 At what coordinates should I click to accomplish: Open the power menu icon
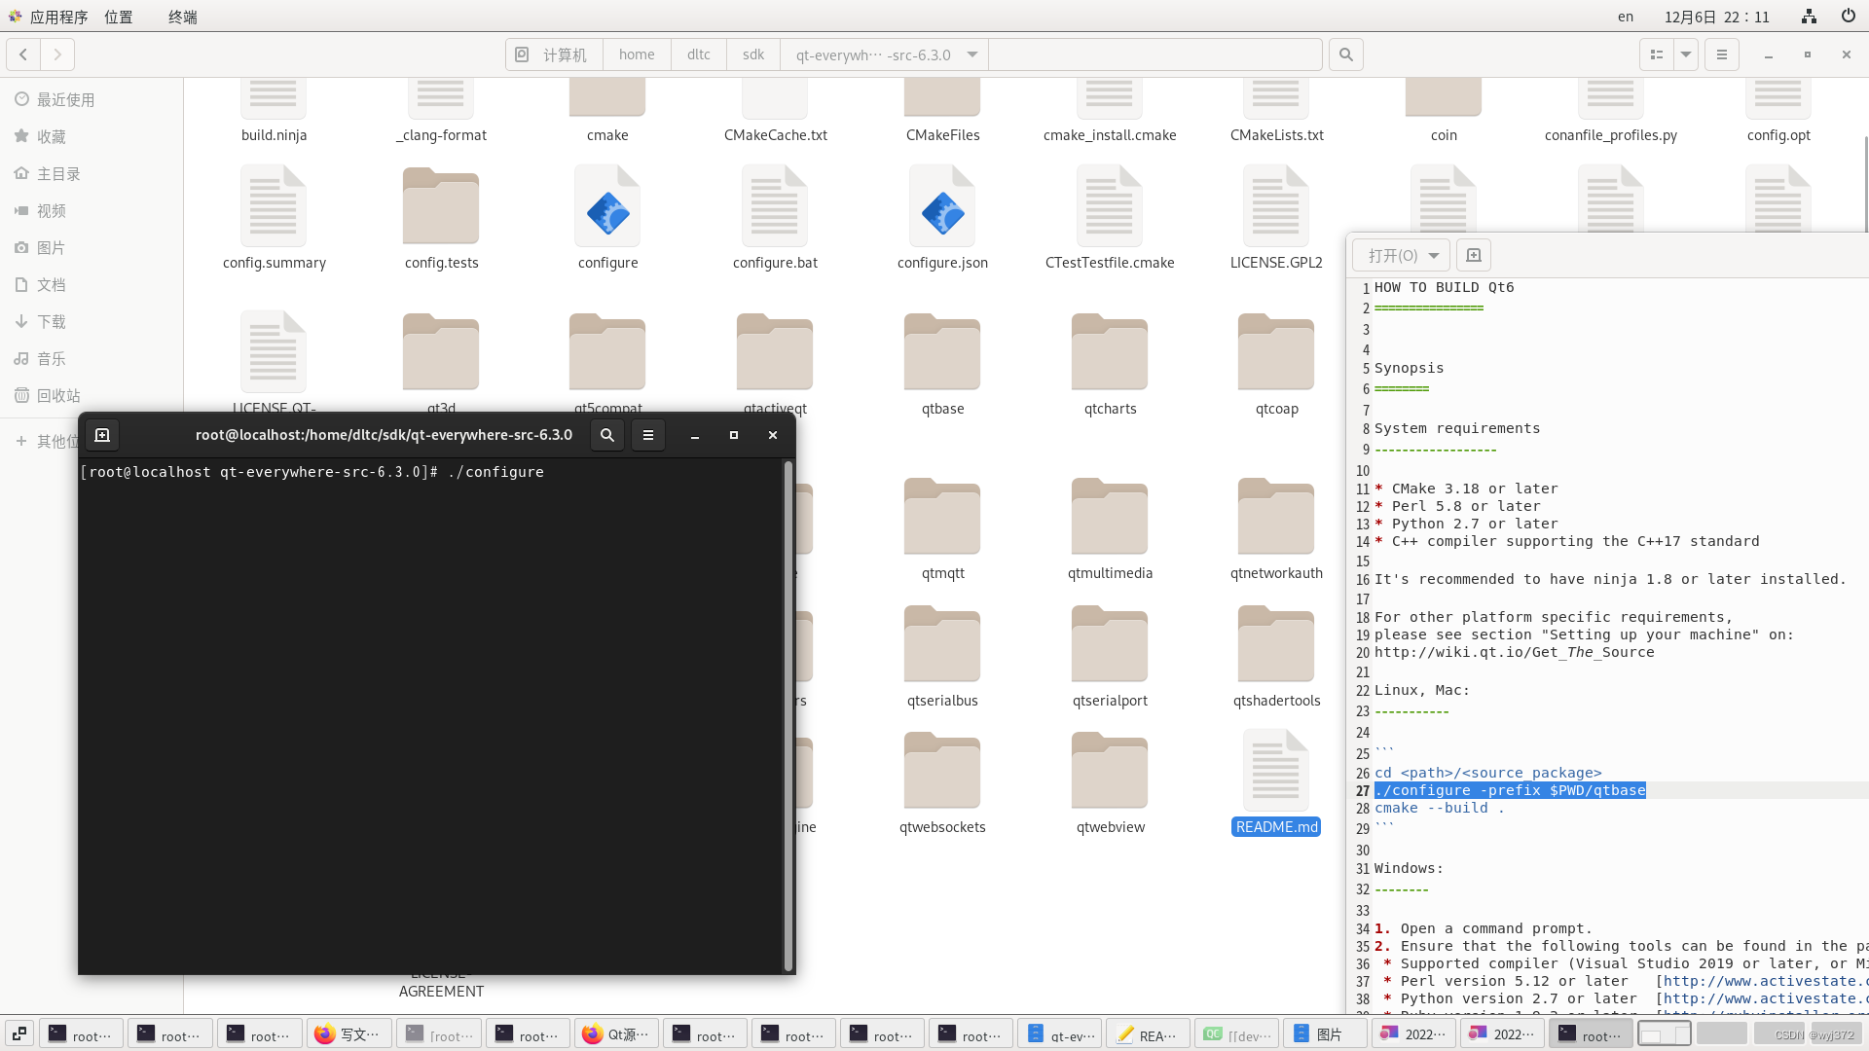tap(1848, 16)
